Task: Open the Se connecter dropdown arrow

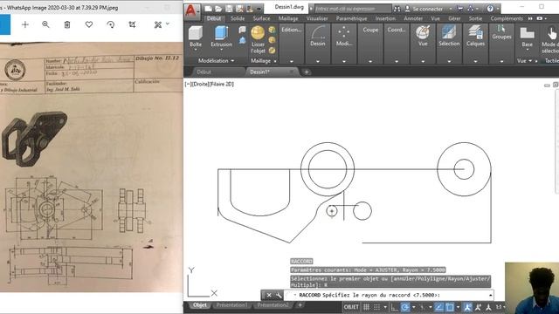Action: point(451,9)
